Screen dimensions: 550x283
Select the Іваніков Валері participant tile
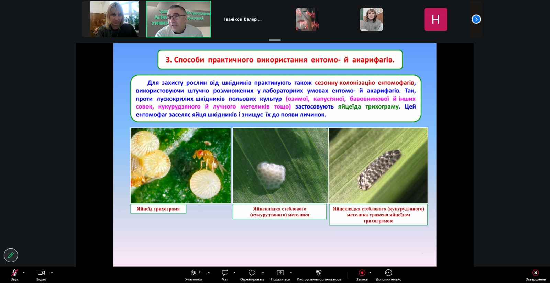(243, 19)
